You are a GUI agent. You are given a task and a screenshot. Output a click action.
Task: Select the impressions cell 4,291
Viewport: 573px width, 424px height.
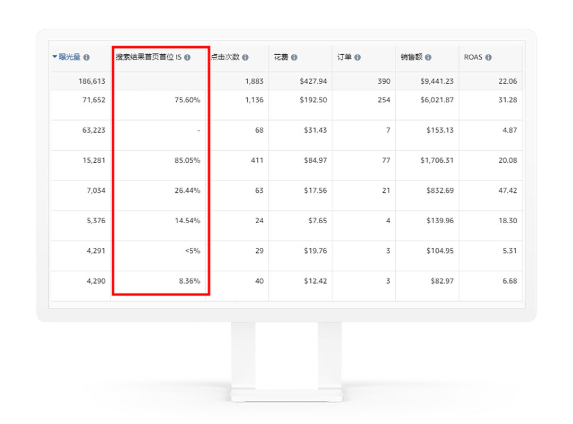click(96, 251)
